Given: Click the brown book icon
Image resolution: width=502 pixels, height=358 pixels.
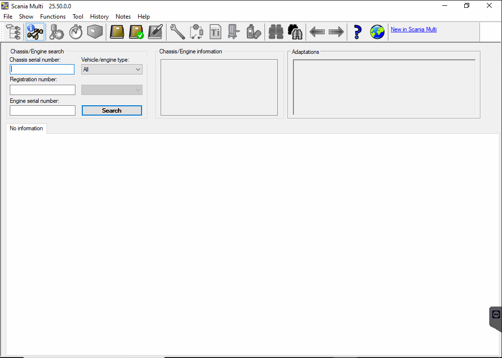Looking at the screenshot, I should point(117,32).
